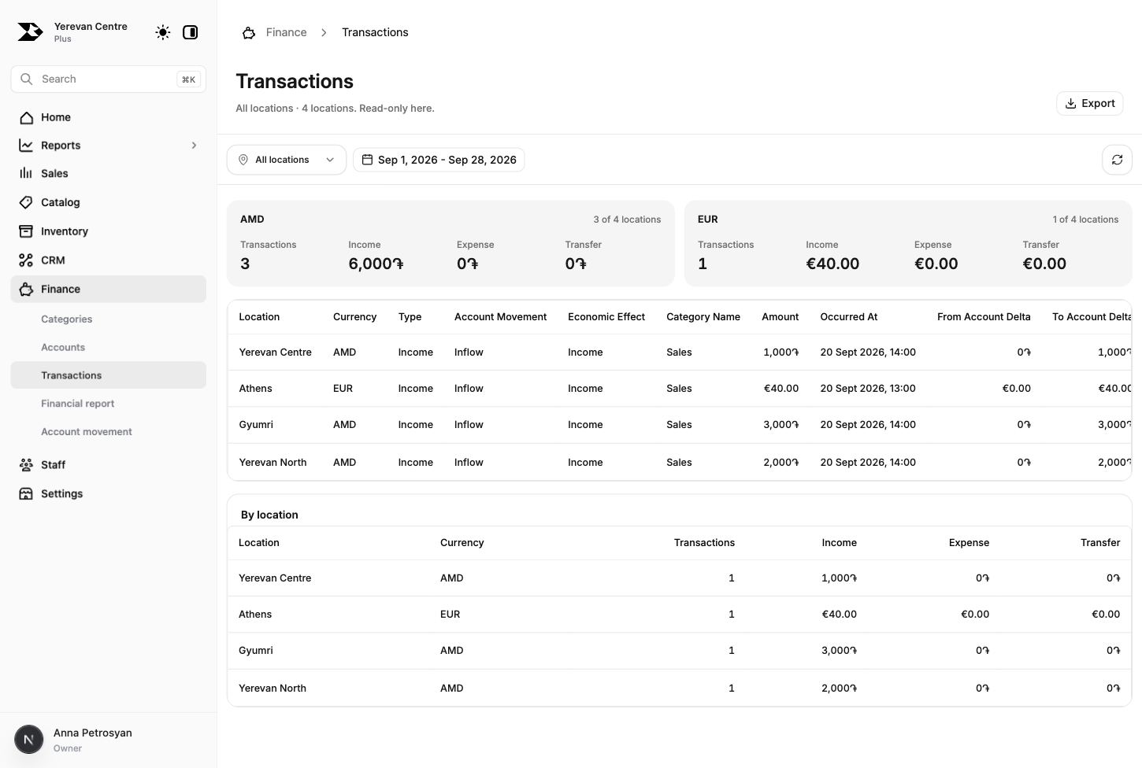Click the Catalog tag icon
The height and width of the screenshot is (768, 1142).
[26, 202]
